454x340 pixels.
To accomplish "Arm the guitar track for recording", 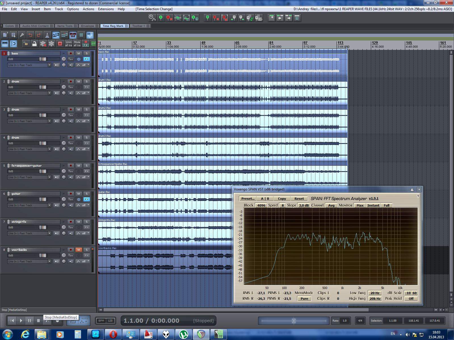I will pyautogui.click(x=71, y=194).
